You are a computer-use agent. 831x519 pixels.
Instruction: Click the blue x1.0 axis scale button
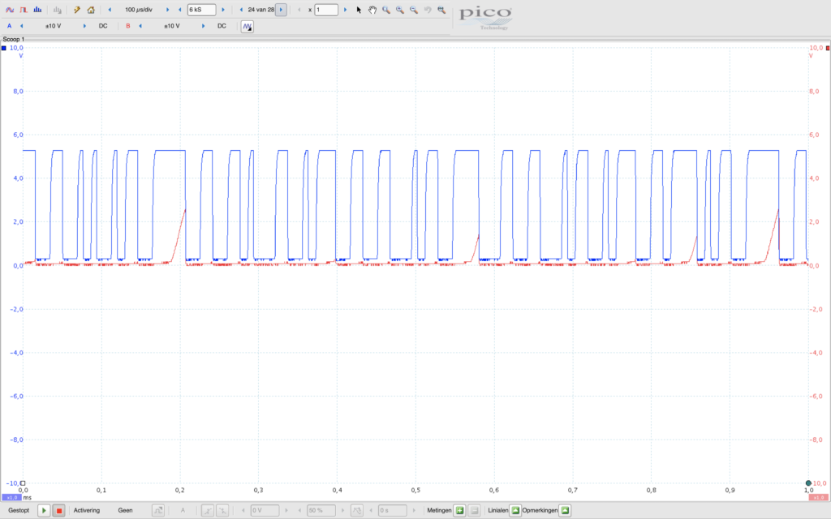click(x=11, y=498)
